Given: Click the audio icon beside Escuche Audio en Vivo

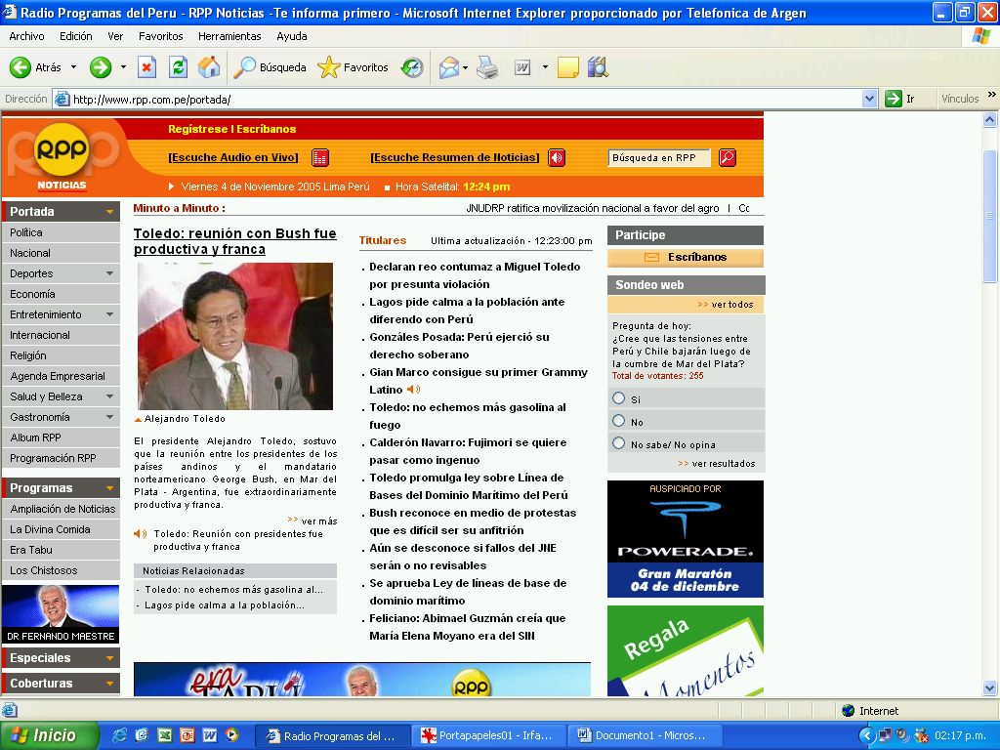Looking at the screenshot, I should pos(320,158).
